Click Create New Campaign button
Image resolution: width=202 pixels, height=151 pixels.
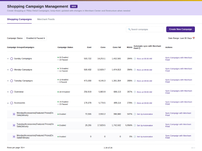pos(180,29)
